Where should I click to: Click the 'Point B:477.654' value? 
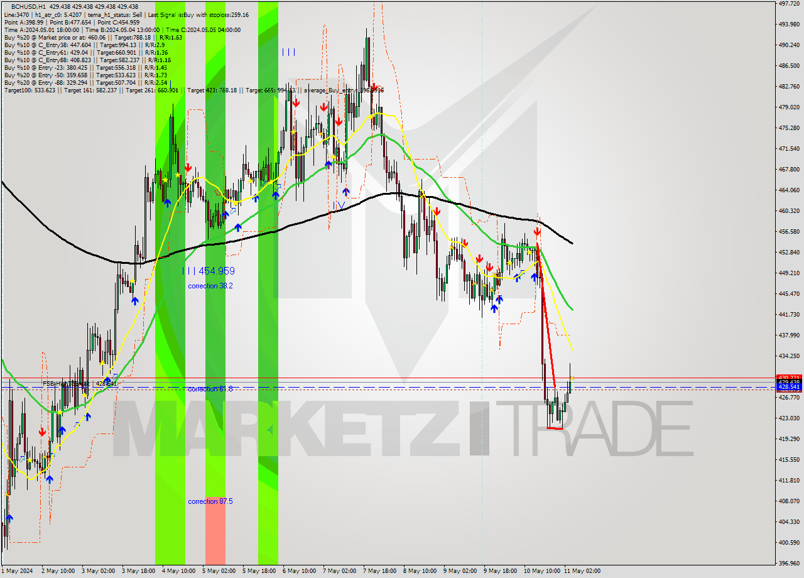70,22
